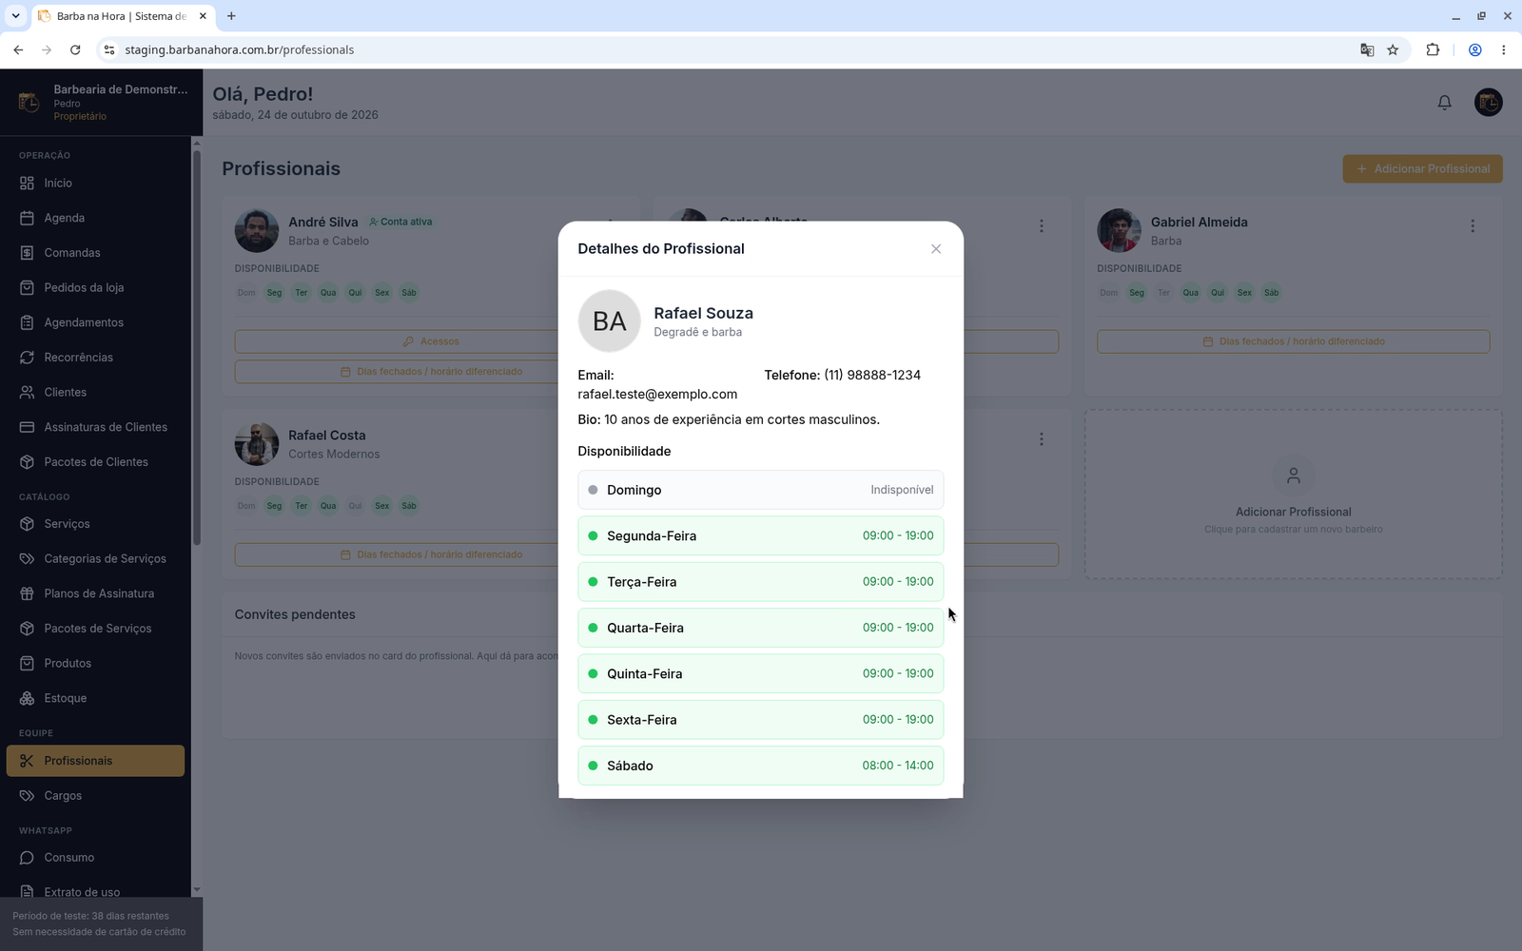Open the browser extensions puzzle icon
Image resolution: width=1522 pixels, height=951 pixels.
[1433, 49]
